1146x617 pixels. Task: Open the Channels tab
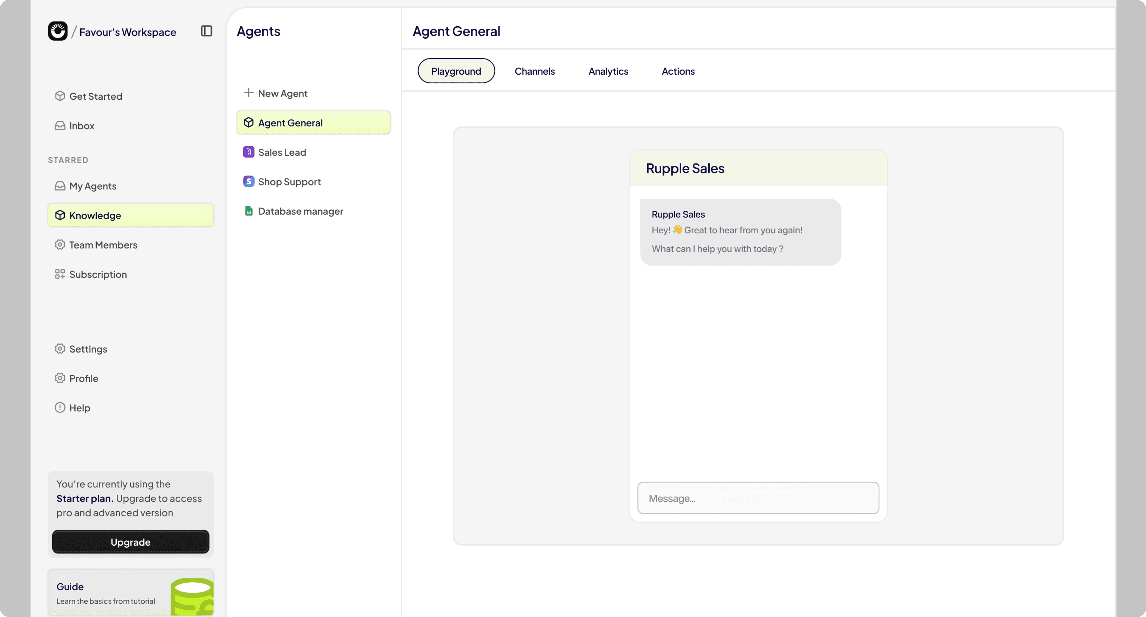pos(534,71)
